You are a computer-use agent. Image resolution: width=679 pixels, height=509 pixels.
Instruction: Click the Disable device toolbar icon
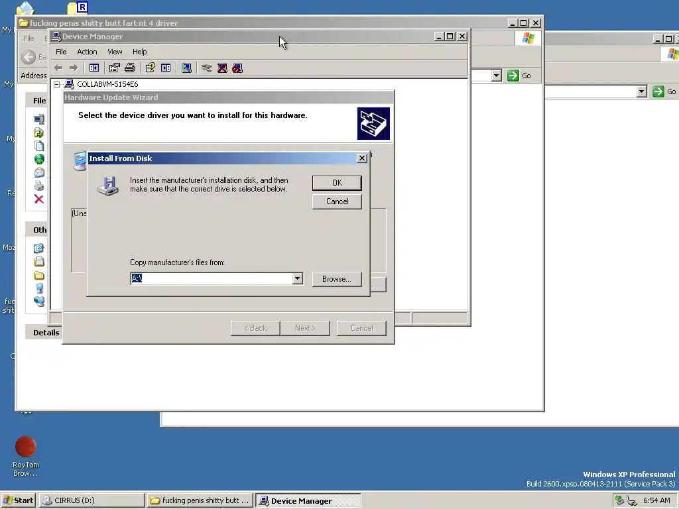(x=237, y=68)
